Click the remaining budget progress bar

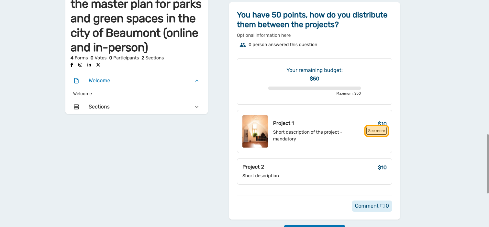click(x=314, y=88)
